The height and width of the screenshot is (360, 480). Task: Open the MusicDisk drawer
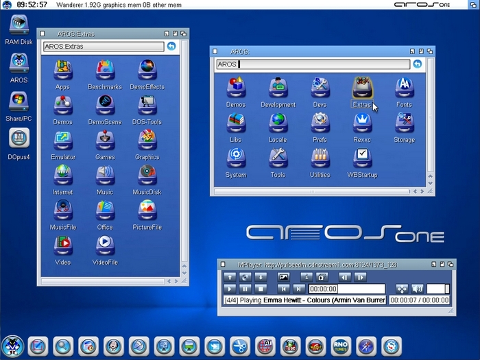click(x=147, y=174)
